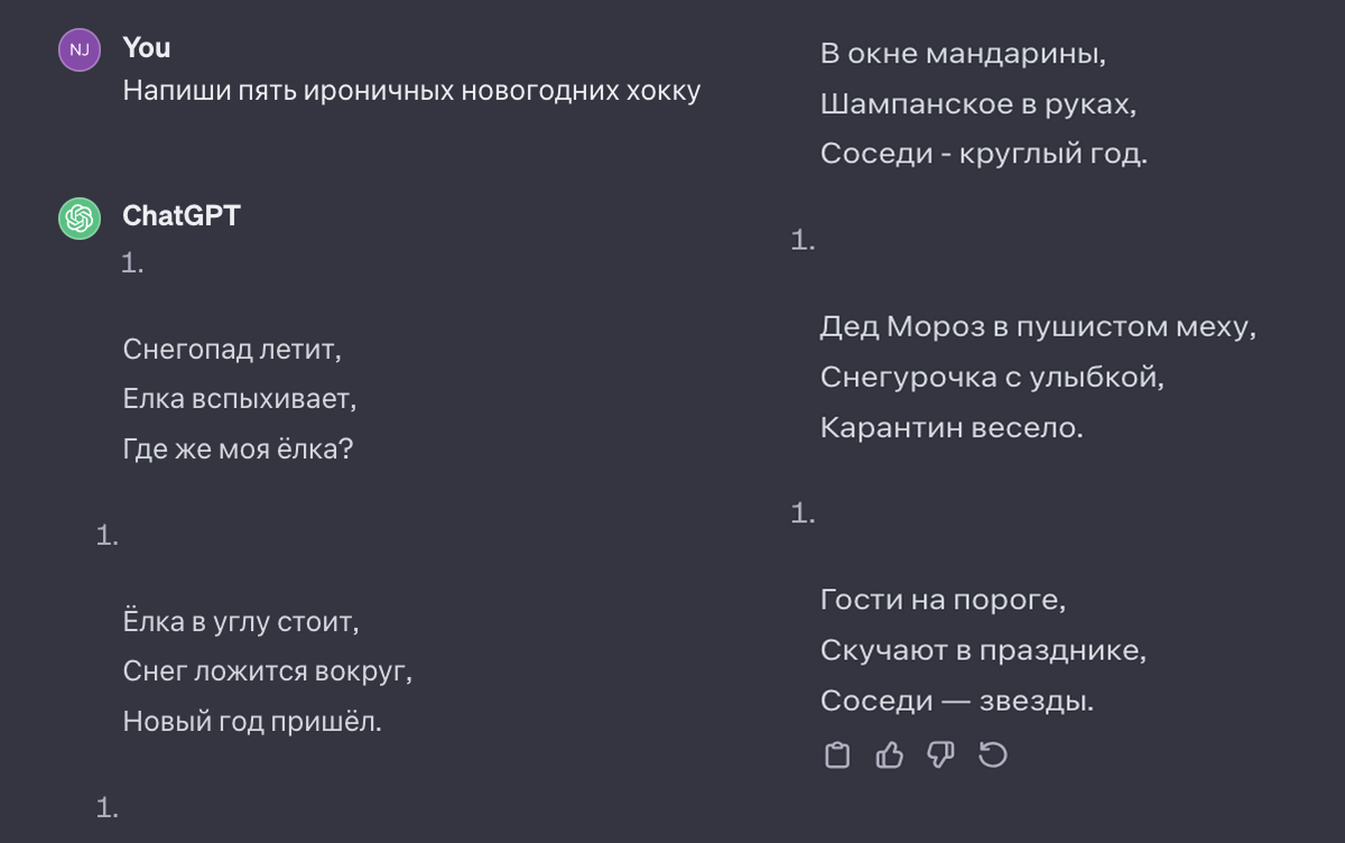This screenshot has height=843, width=1345.
Task: Click the prompt text "Напиши пять ироничных новогодних хокку"
Action: (411, 91)
